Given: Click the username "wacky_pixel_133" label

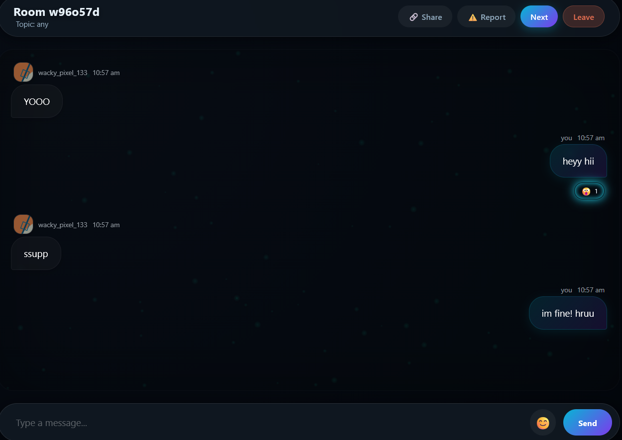Looking at the screenshot, I should 63,72.
